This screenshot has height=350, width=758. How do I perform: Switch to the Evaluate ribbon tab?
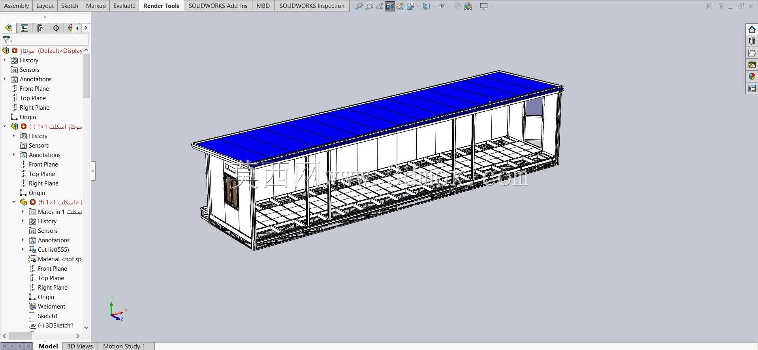coord(124,6)
